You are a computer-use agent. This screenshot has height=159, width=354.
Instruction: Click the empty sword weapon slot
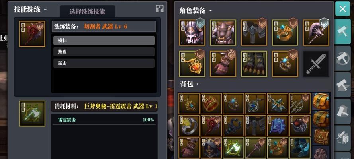[316, 64]
